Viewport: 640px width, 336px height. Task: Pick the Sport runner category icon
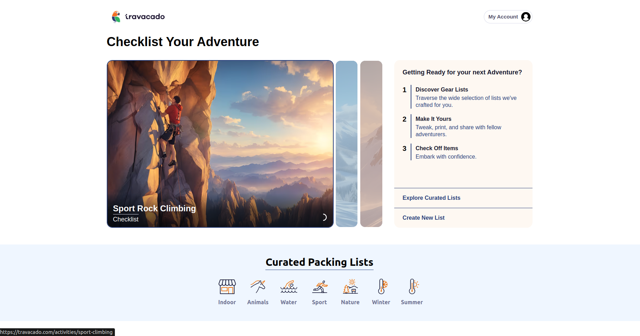319,287
